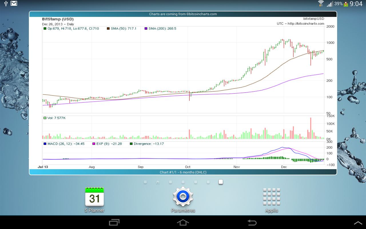Tap the recent apps navigation button
Screen dimensions: 366x229
pos(114,222)
